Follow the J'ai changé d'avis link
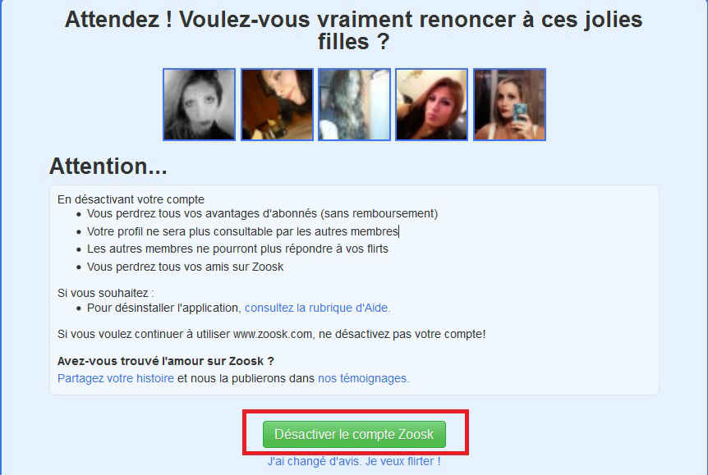The height and width of the screenshot is (475, 708). 355,462
